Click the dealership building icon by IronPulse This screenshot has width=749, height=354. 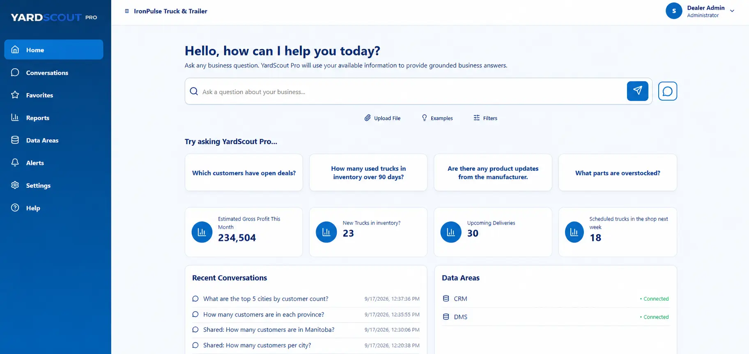(127, 11)
